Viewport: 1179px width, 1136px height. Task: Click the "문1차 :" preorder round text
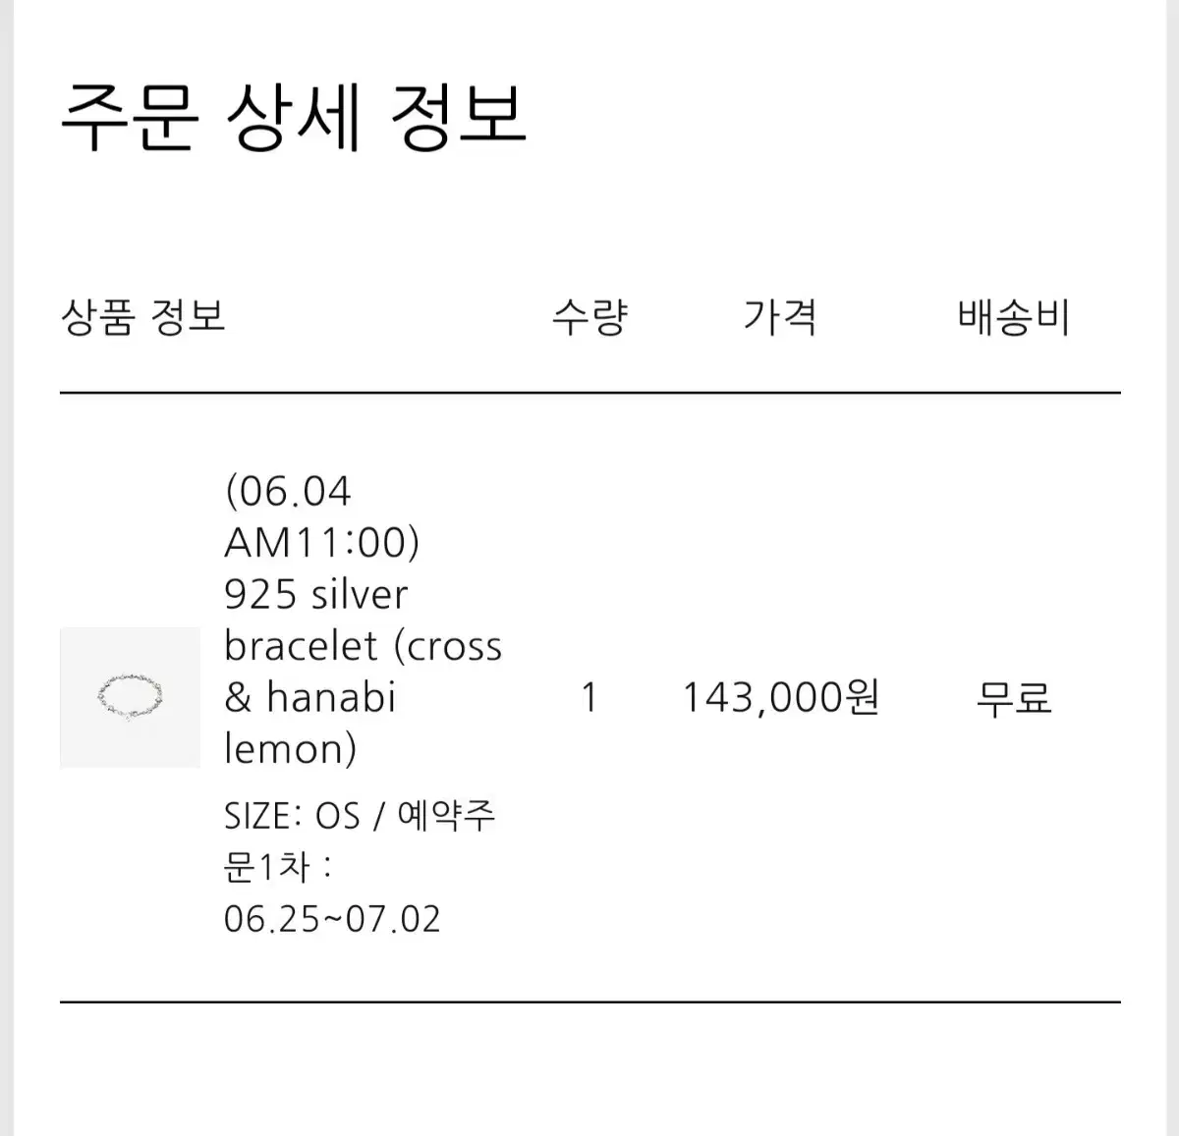coord(278,867)
